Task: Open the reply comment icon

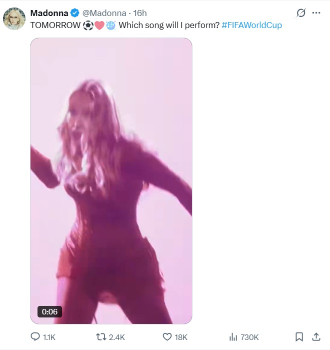Action: (x=35, y=336)
